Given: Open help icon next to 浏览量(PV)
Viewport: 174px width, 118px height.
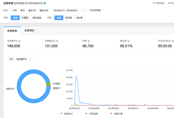Looking at the screenshot, I should tap(19, 41).
